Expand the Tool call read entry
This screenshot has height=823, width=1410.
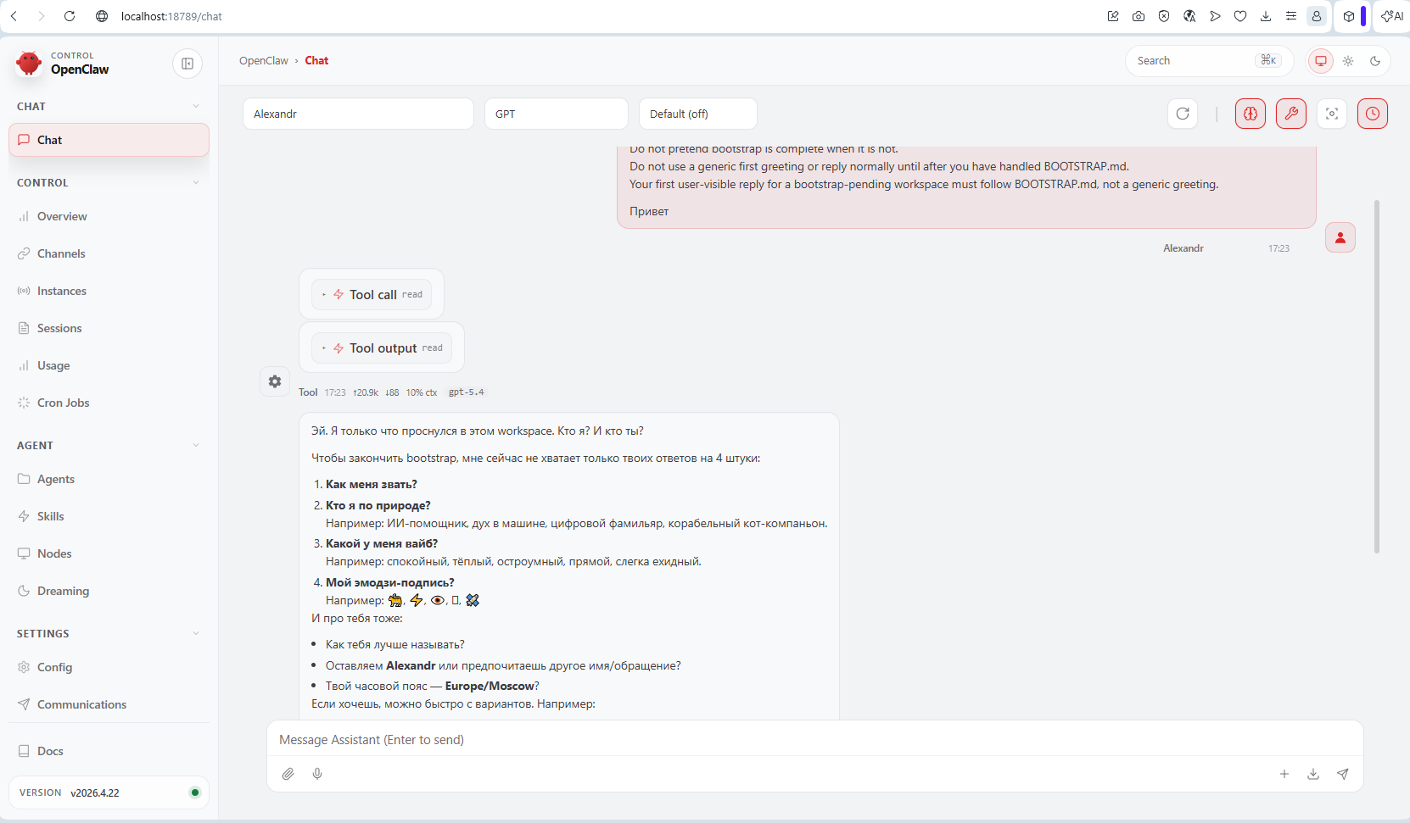coord(372,294)
